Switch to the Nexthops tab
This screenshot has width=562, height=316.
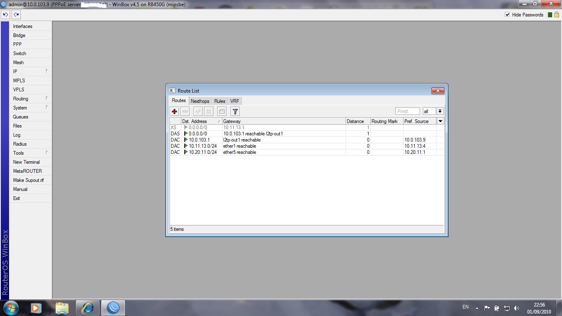tap(200, 101)
